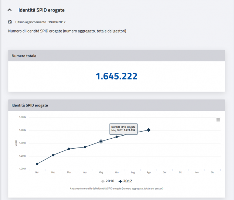Click the Dic label on the x-axis
Image resolution: width=234 pixels, height=200 pixels.
pyautogui.click(x=212, y=172)
